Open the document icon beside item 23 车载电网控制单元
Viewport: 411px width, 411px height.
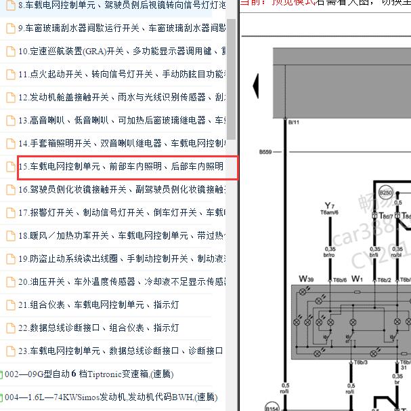pyautogui.click(x=10, y=351)
